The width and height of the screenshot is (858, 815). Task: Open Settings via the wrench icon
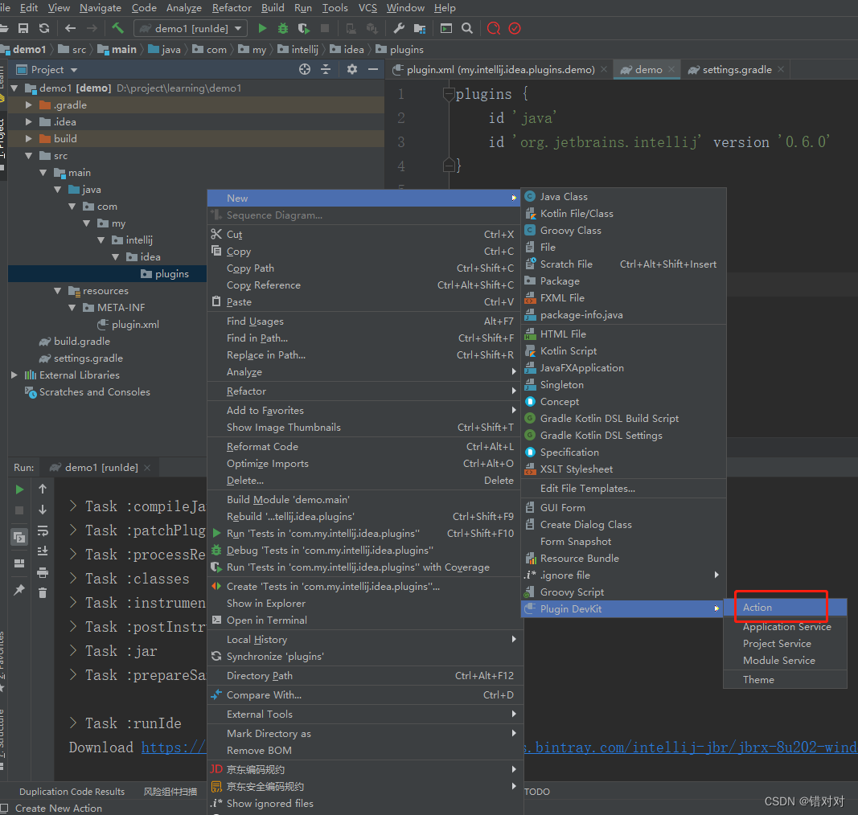click(399, 28)
